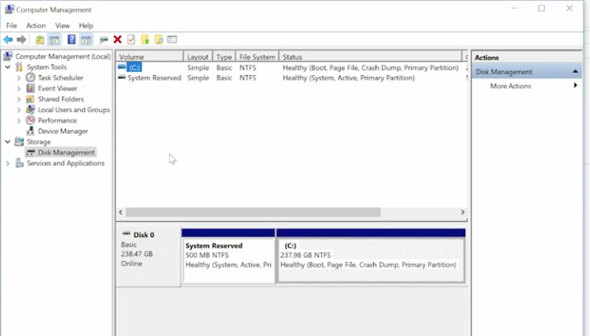Sort by the File System column header
590x336 pixels.
tap(257, 57)
